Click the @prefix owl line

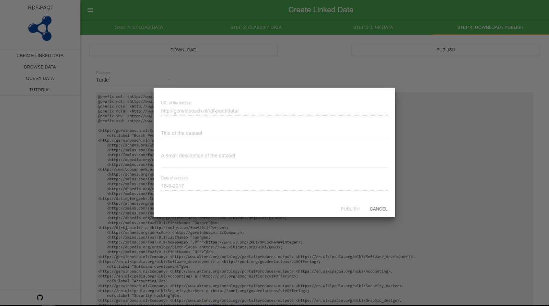tap(126, 97)
